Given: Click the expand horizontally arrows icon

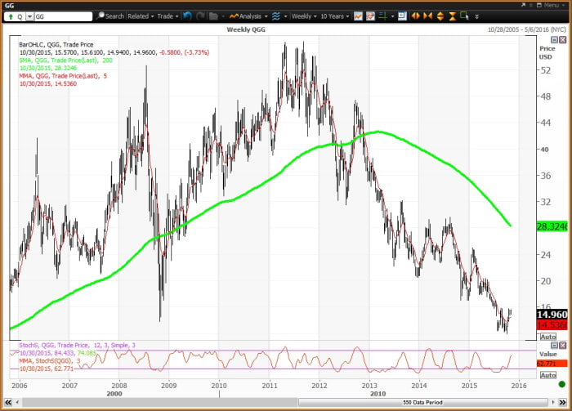Looking at the screenshot, I should point(415,16).
